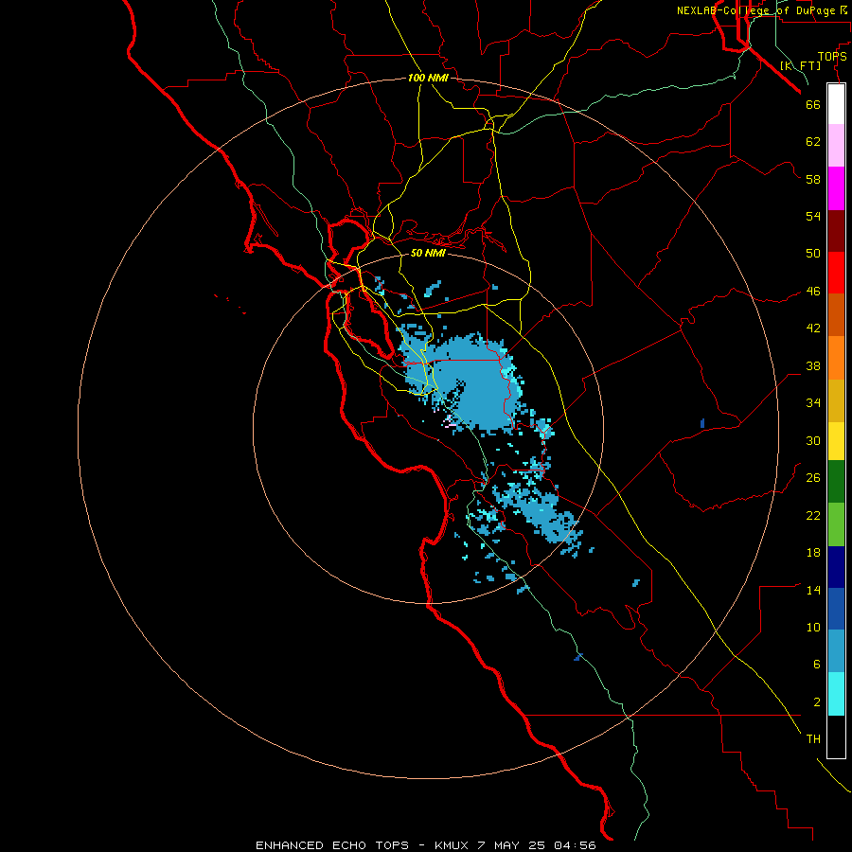This screenshot has width=852, height=852.
Task: Pick the dark maroon legend swatch
Action: (836, 231)
